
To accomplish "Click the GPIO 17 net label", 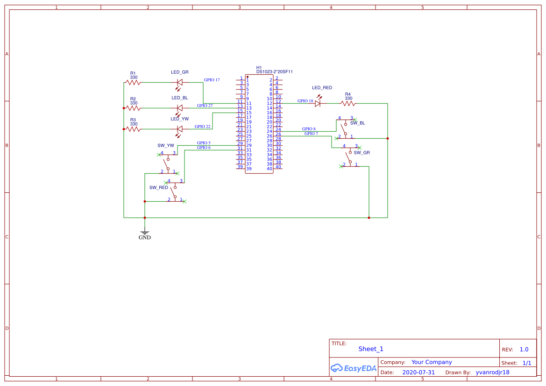I will click(212, 80).
